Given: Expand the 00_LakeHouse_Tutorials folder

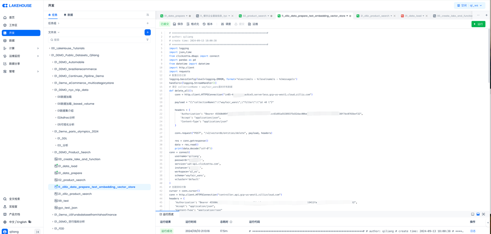Looking at the screenshot, I should [49, 48].
